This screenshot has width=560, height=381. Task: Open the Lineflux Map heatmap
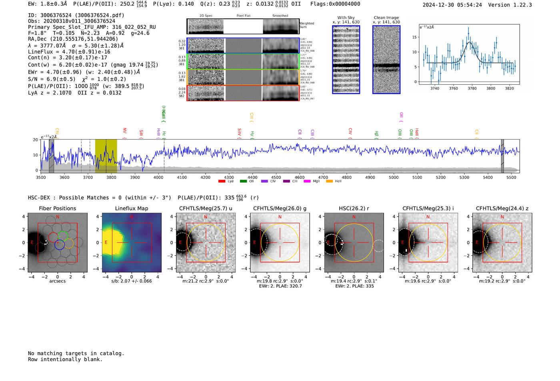tap(132, 242)
